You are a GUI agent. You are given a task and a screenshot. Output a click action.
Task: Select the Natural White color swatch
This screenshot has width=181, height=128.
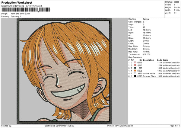click(x=135, y=73)
